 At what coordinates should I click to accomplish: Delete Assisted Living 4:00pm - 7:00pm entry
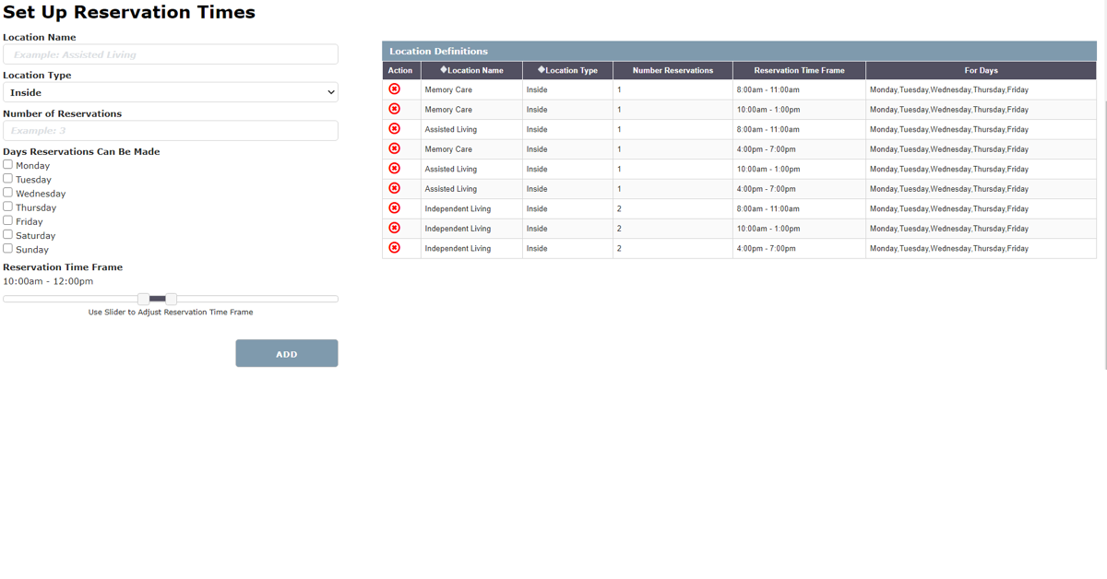395,188
